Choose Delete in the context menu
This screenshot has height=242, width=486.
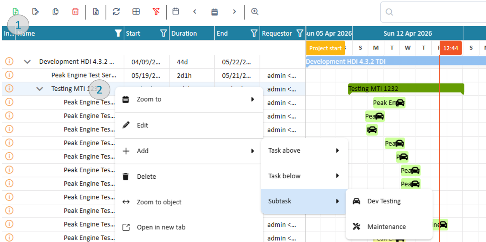[x=189, y=176]
